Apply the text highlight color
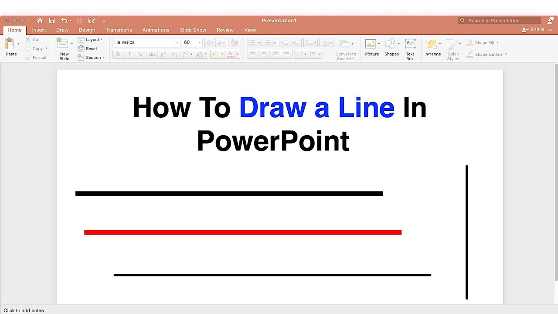Screen dimensions: 558x314 (214, 55)
